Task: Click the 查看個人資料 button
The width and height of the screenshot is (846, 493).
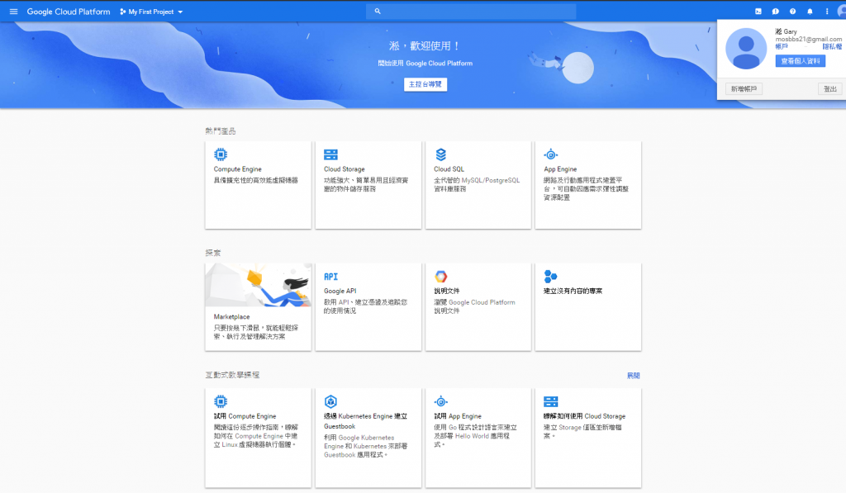Action: coord(800,61)
